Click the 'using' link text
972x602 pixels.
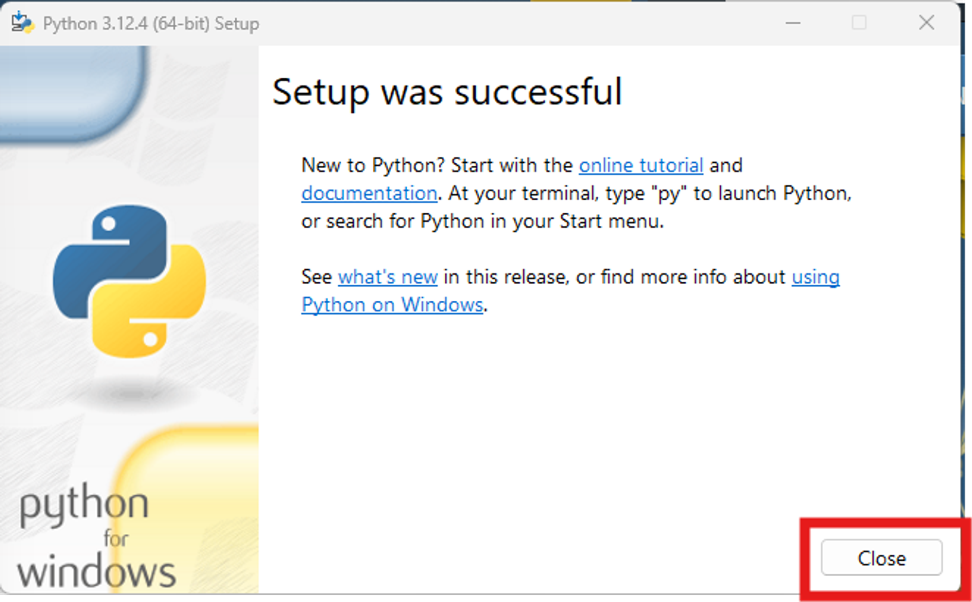[815, 277]
